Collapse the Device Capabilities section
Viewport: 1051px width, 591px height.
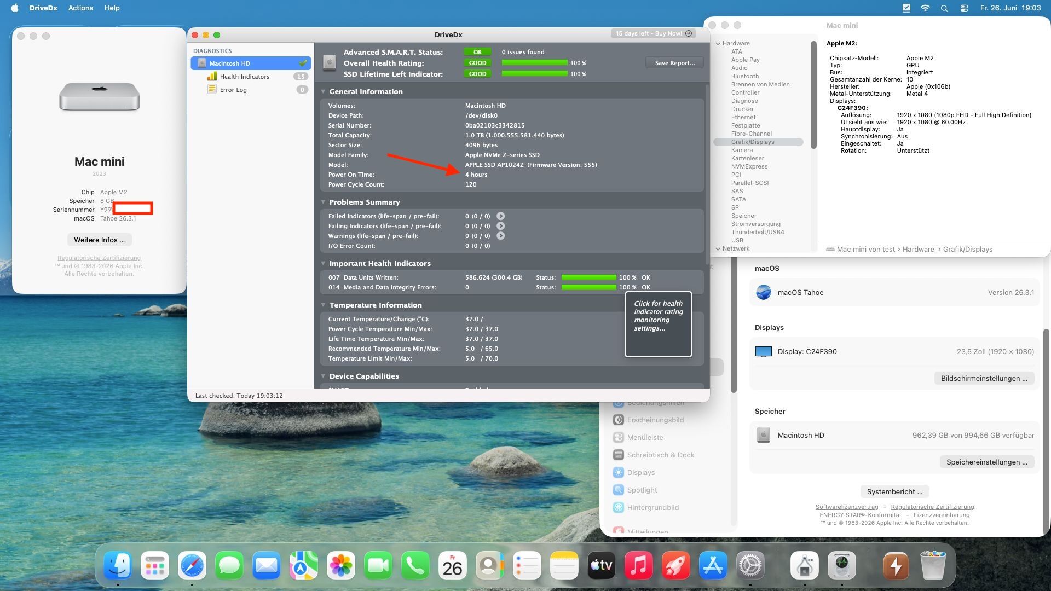point(323,376)
